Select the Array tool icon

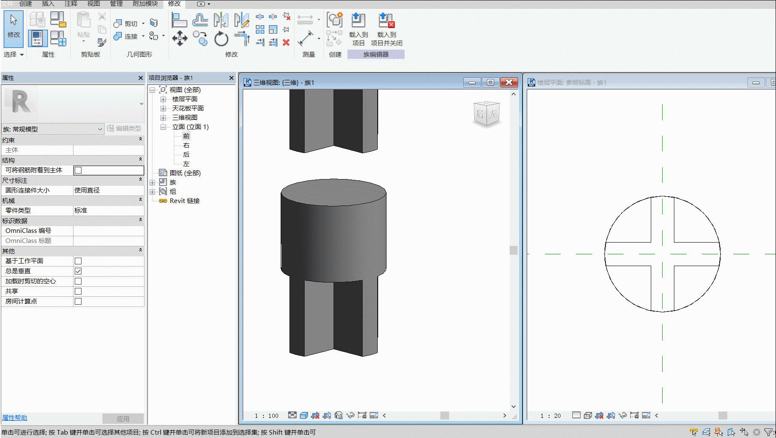pos(260,29)
